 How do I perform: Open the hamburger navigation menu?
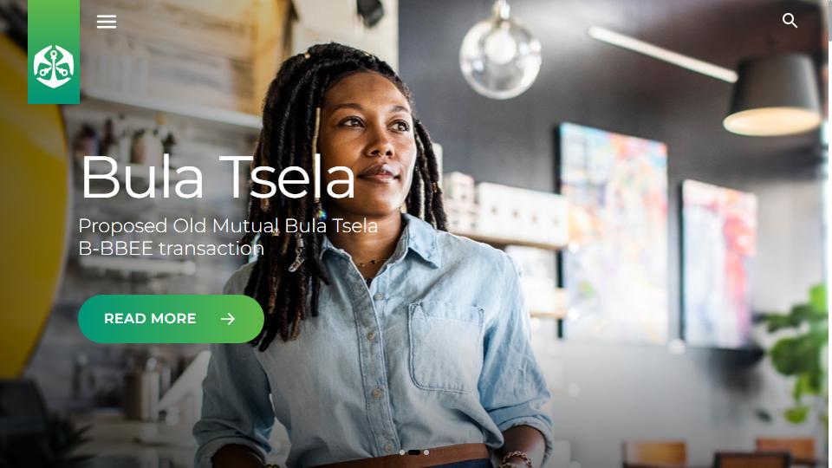click(107, 22)
